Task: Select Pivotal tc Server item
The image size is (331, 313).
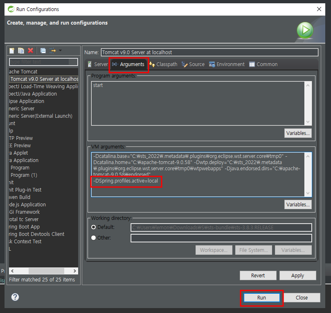Action: (24, 219)
